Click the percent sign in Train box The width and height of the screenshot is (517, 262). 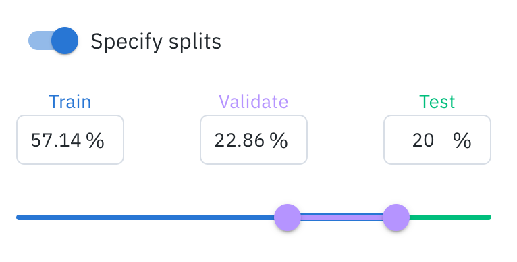(95, 140)
